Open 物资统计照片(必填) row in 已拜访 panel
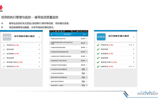The image size is (158, 100). click(116, 62)
